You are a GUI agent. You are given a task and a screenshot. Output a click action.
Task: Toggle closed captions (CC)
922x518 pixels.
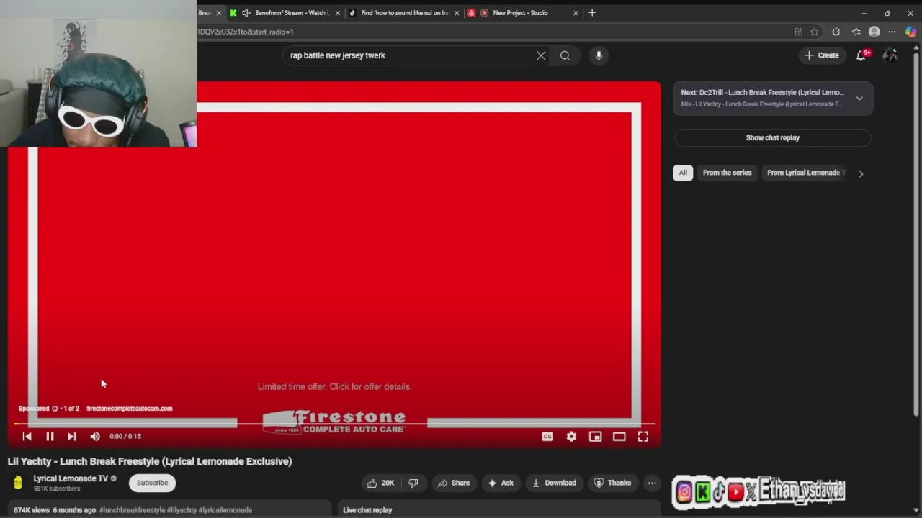click(x=547, y=436)
